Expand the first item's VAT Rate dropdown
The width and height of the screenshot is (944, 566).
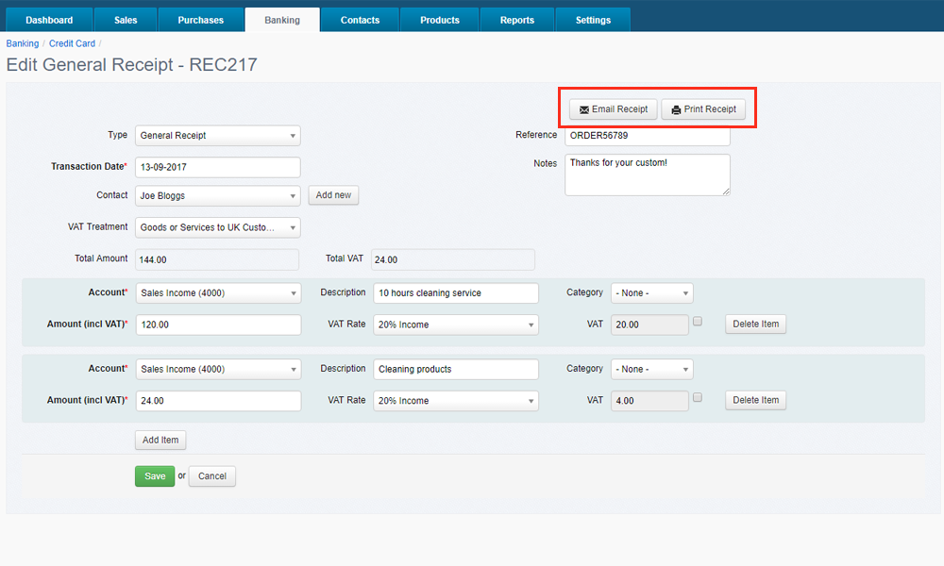pyautogui.click(x=456, y=325)
